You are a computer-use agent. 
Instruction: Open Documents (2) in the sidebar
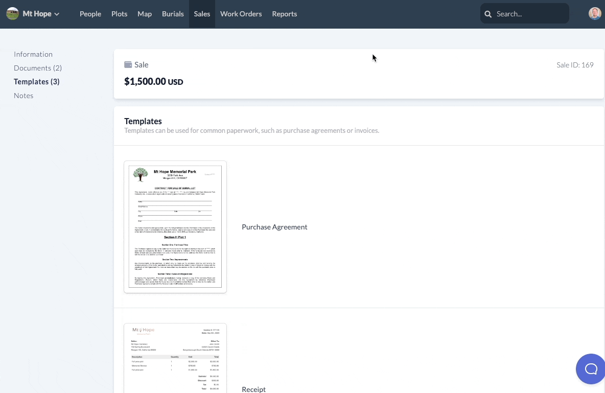[x=38, y=67]
